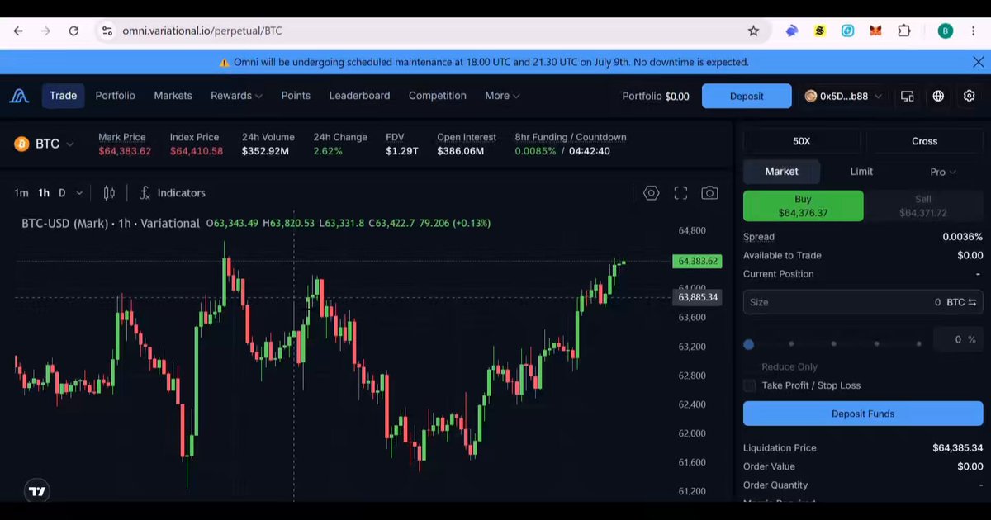The height and width of the screenshot is (520, 991).
Task: Take a chart snapshot with camera icon
Action: tap(709, 193)
